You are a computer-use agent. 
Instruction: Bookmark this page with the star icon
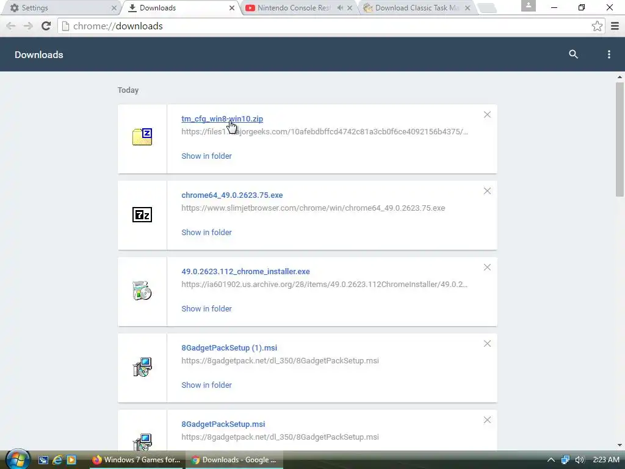click(597, 26)
